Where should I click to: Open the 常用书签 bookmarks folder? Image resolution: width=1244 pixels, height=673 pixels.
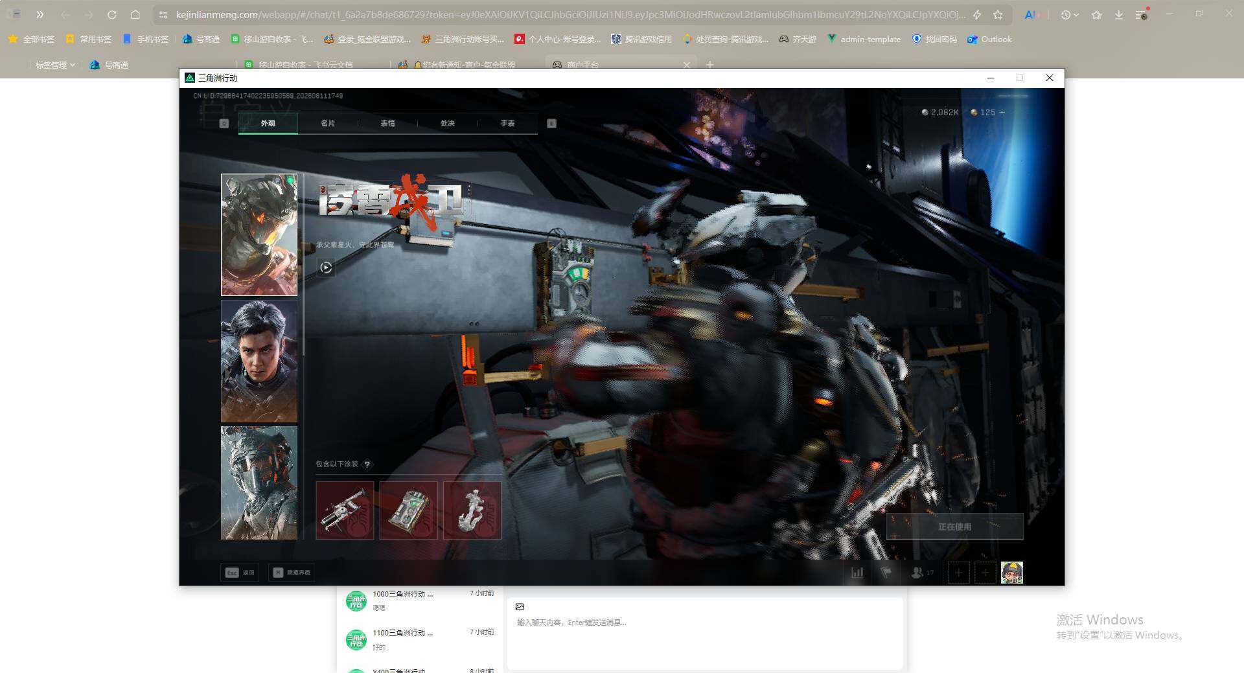(x=88, y=39)
